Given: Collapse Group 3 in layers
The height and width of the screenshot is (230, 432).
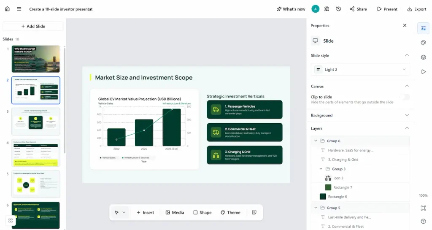Looking at the screenshot, I should [321, 169].
